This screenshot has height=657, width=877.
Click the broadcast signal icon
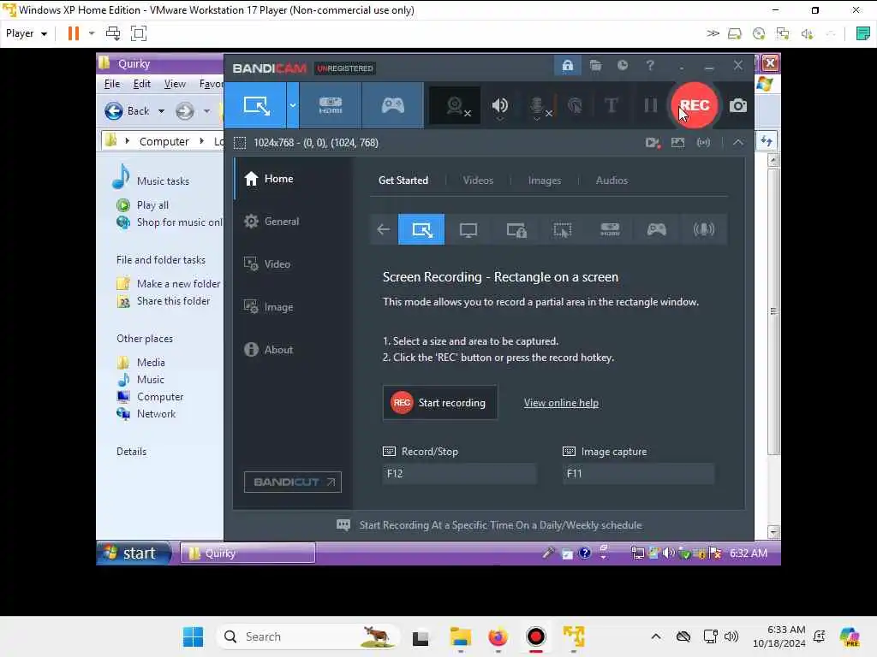point(703,143)
